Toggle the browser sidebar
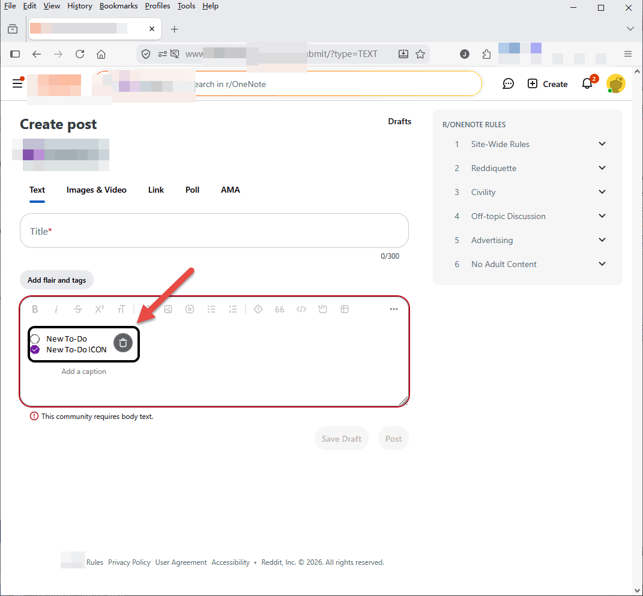The width and height of the screenshot is (643, 596). 15,54
